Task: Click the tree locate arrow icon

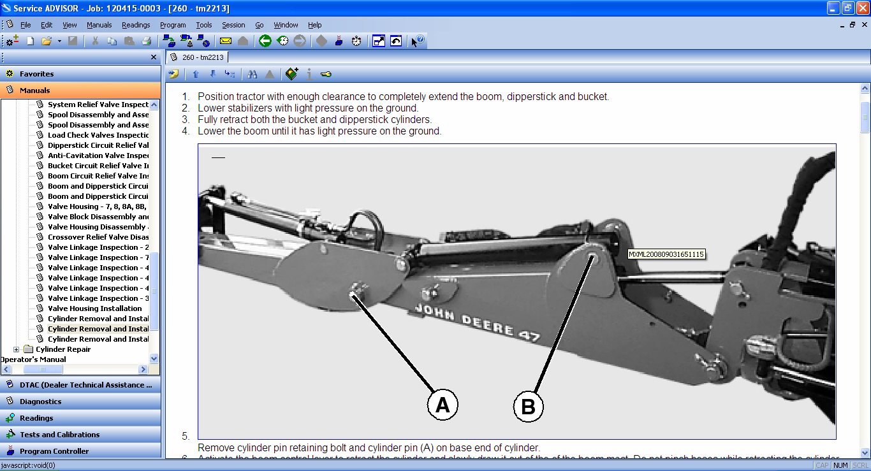Action: click(230, 74)
